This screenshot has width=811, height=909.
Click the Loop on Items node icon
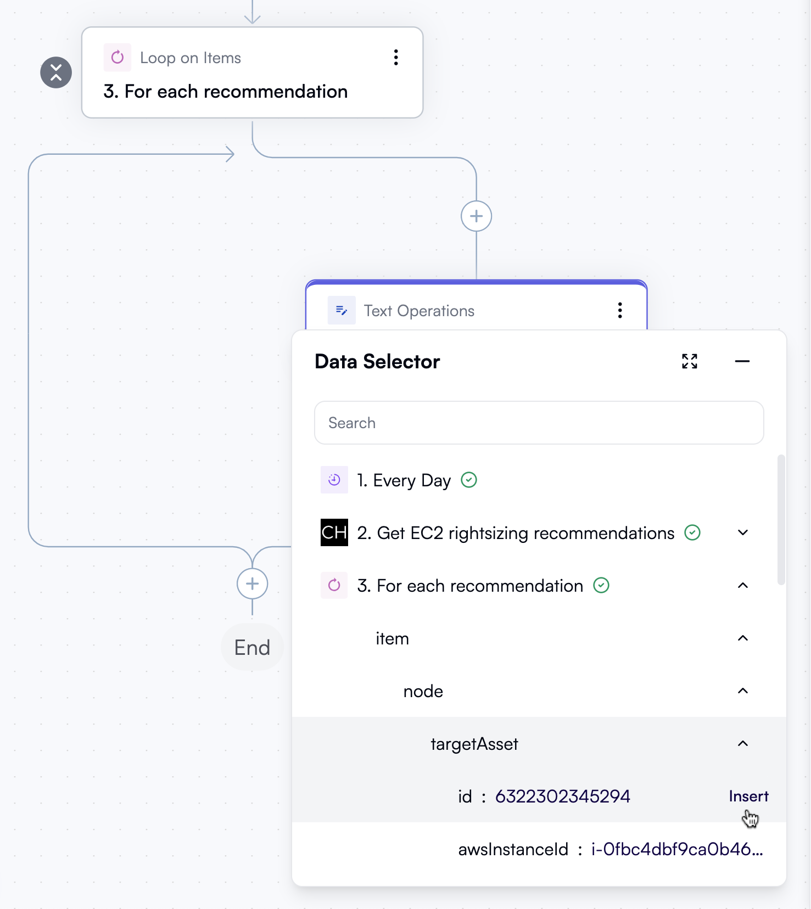[x=118, y=58]
